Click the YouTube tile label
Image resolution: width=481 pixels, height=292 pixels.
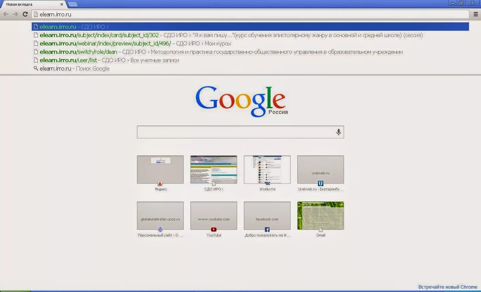(x=214, y=235)
